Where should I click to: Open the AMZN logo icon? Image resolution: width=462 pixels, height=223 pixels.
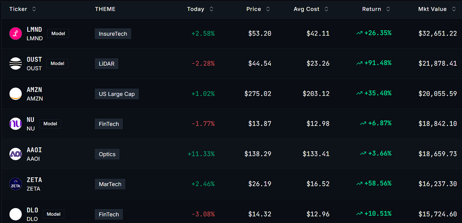pyautogui.click(x=16, y=94)
